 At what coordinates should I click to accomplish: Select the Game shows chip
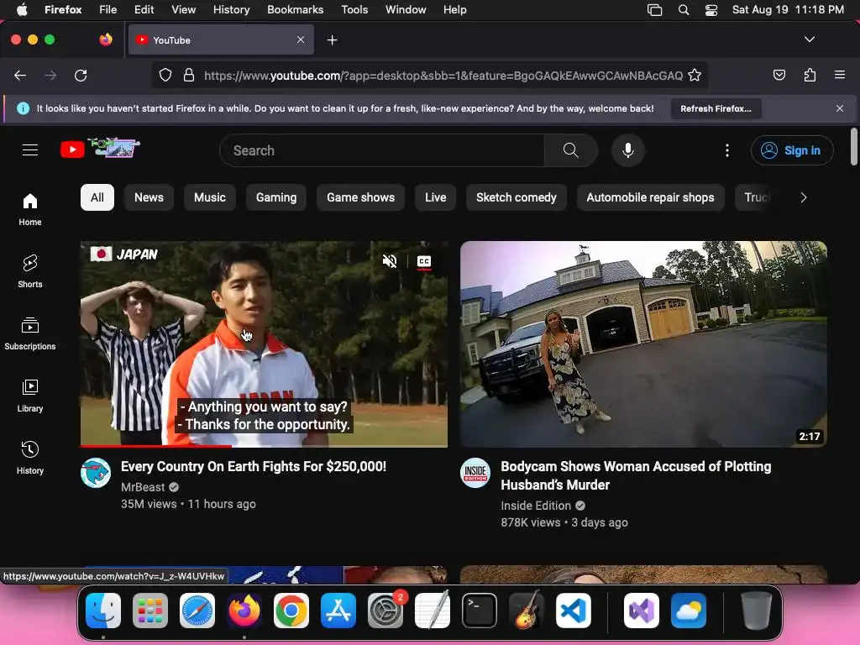360,197
